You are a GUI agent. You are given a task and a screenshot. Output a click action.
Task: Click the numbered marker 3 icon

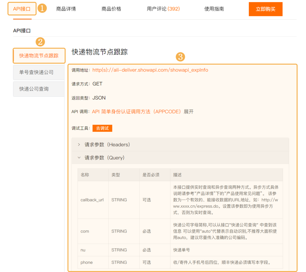coord(180,57)
